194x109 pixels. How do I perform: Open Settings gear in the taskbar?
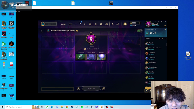(92, 107)
